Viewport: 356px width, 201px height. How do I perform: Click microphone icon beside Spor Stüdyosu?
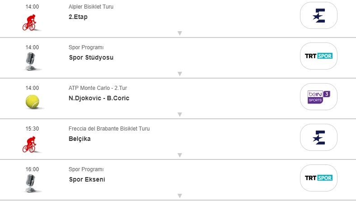pyautogui.click(x=31, y=61)
